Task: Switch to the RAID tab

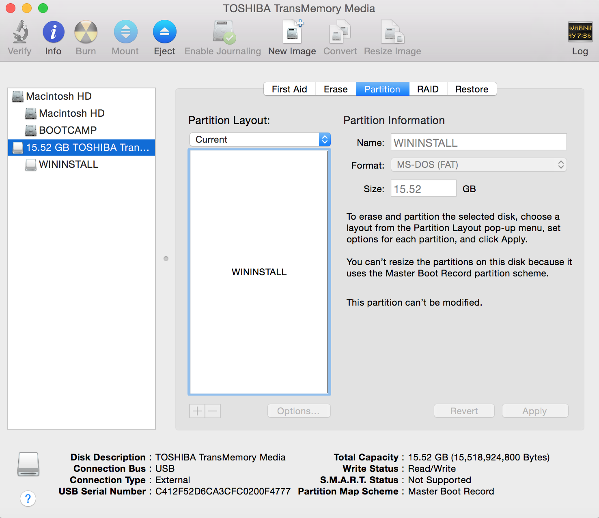Action: [x=428, y=89]
